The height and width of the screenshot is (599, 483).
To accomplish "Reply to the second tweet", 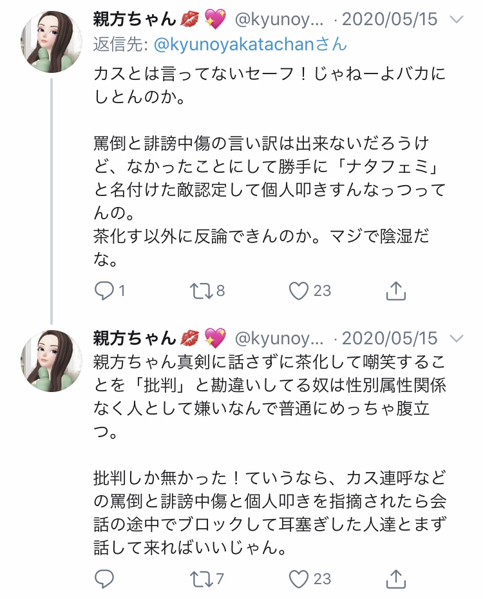I will [x=104, y=578].
